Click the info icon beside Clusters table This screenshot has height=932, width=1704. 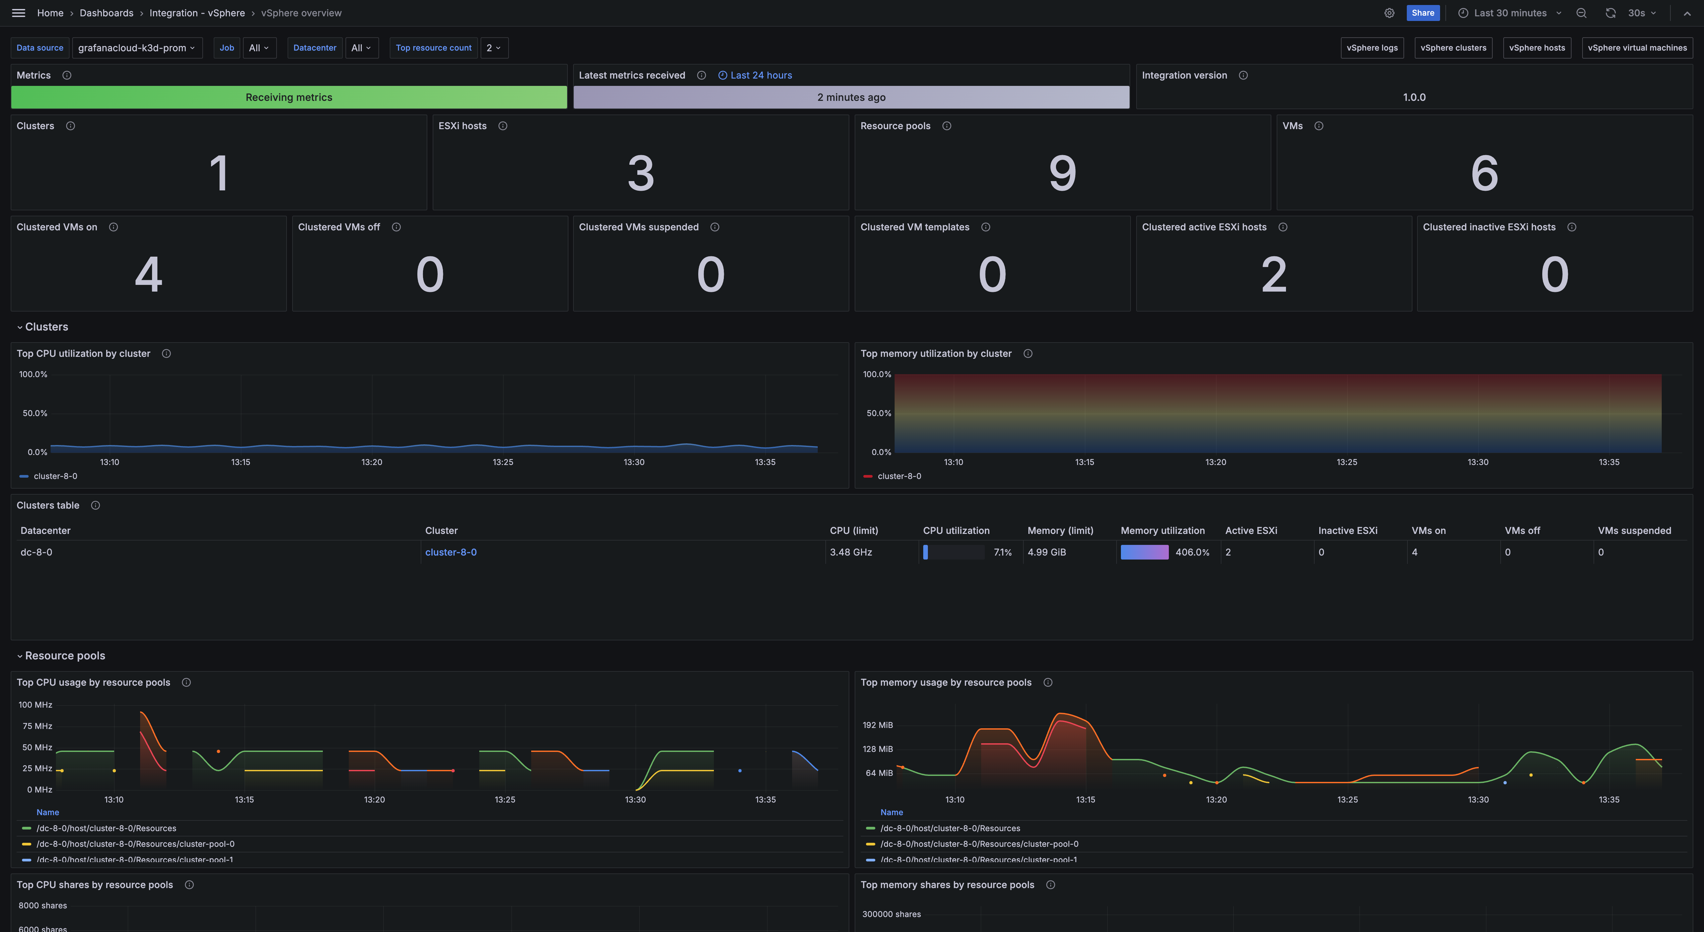pos(95,505)
